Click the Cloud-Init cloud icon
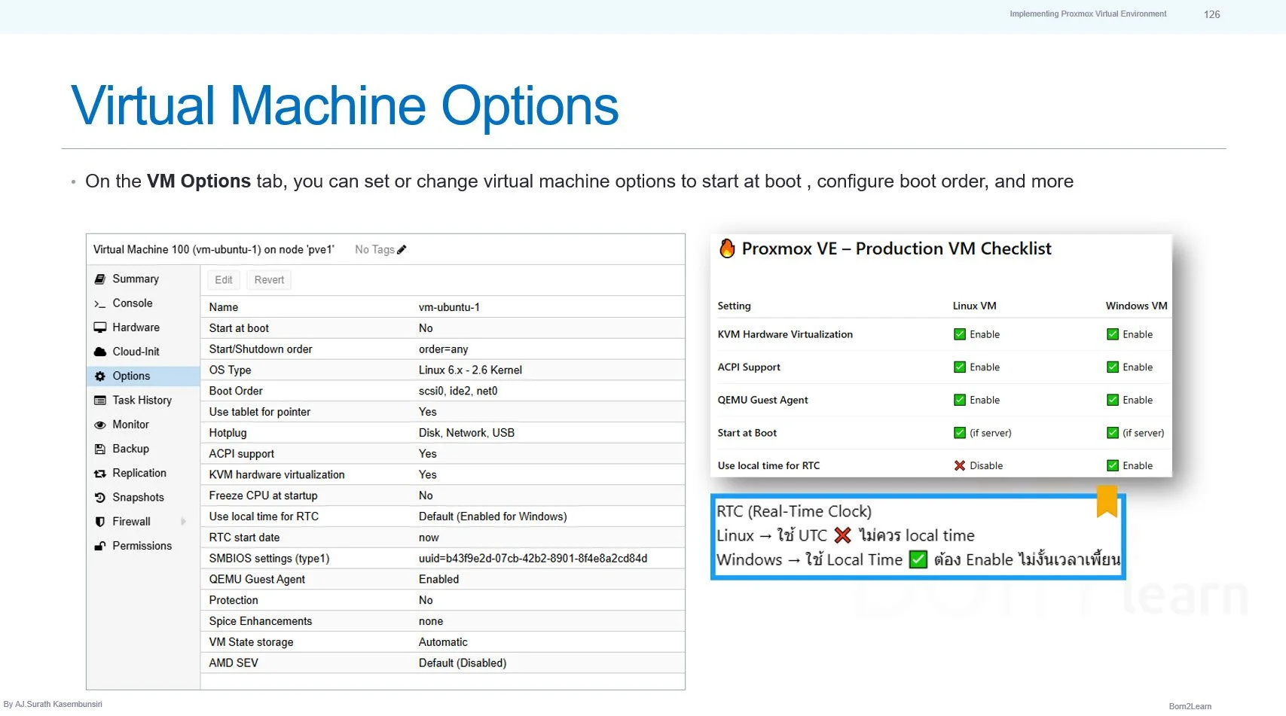 pyautogui.click(x=99, y=352)
